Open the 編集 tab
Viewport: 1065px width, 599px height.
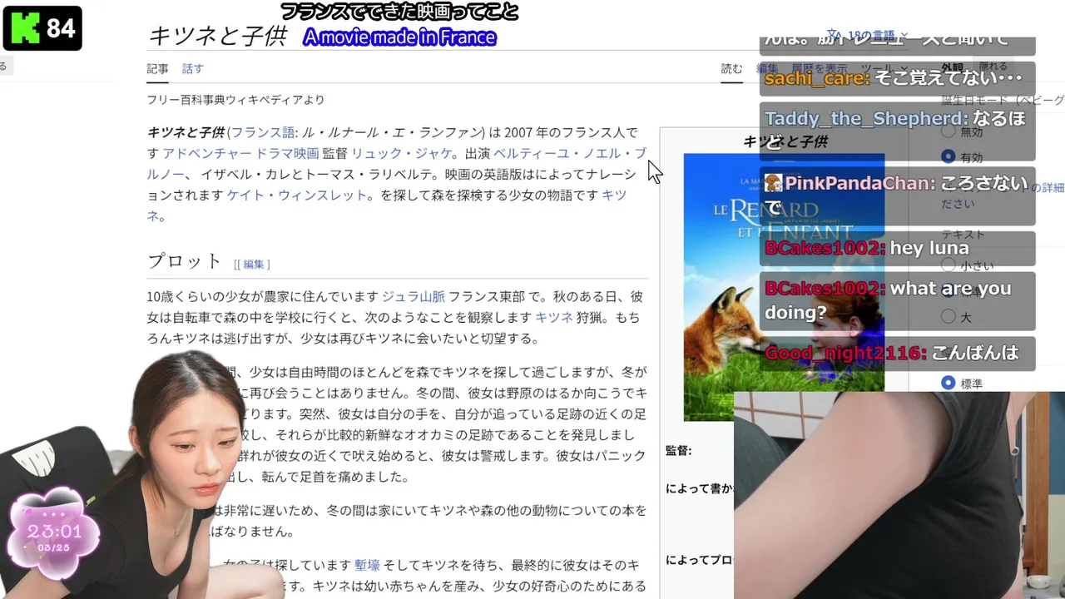[x=767, y=69]
